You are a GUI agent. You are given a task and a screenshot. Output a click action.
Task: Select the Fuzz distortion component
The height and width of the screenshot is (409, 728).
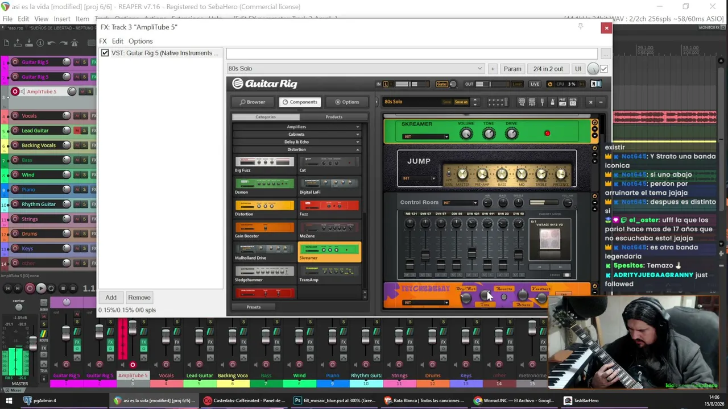[329, 208]
